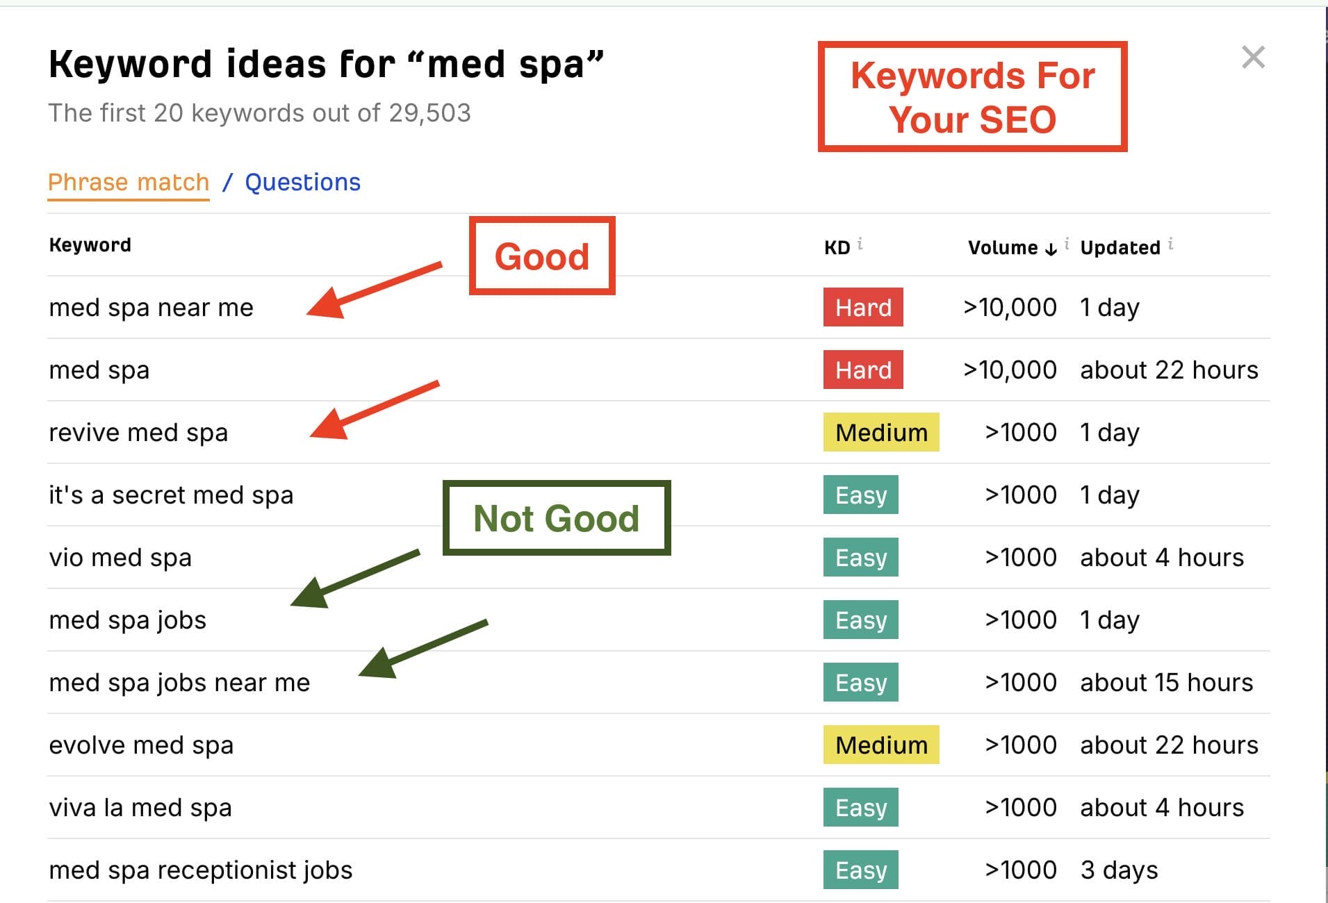The width and height of the screenshot is (1328, 903).
Task: Click the Volume info icon
Action: (1067, 244)
